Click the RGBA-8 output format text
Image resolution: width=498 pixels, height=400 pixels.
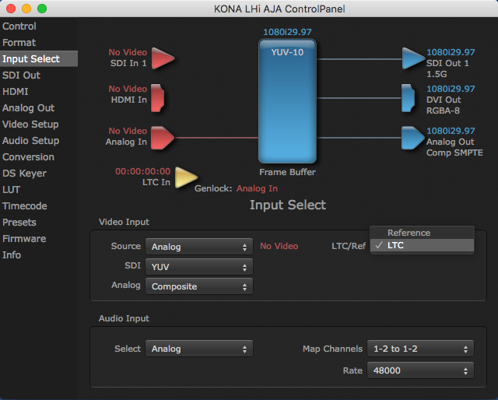pos(443,111)
